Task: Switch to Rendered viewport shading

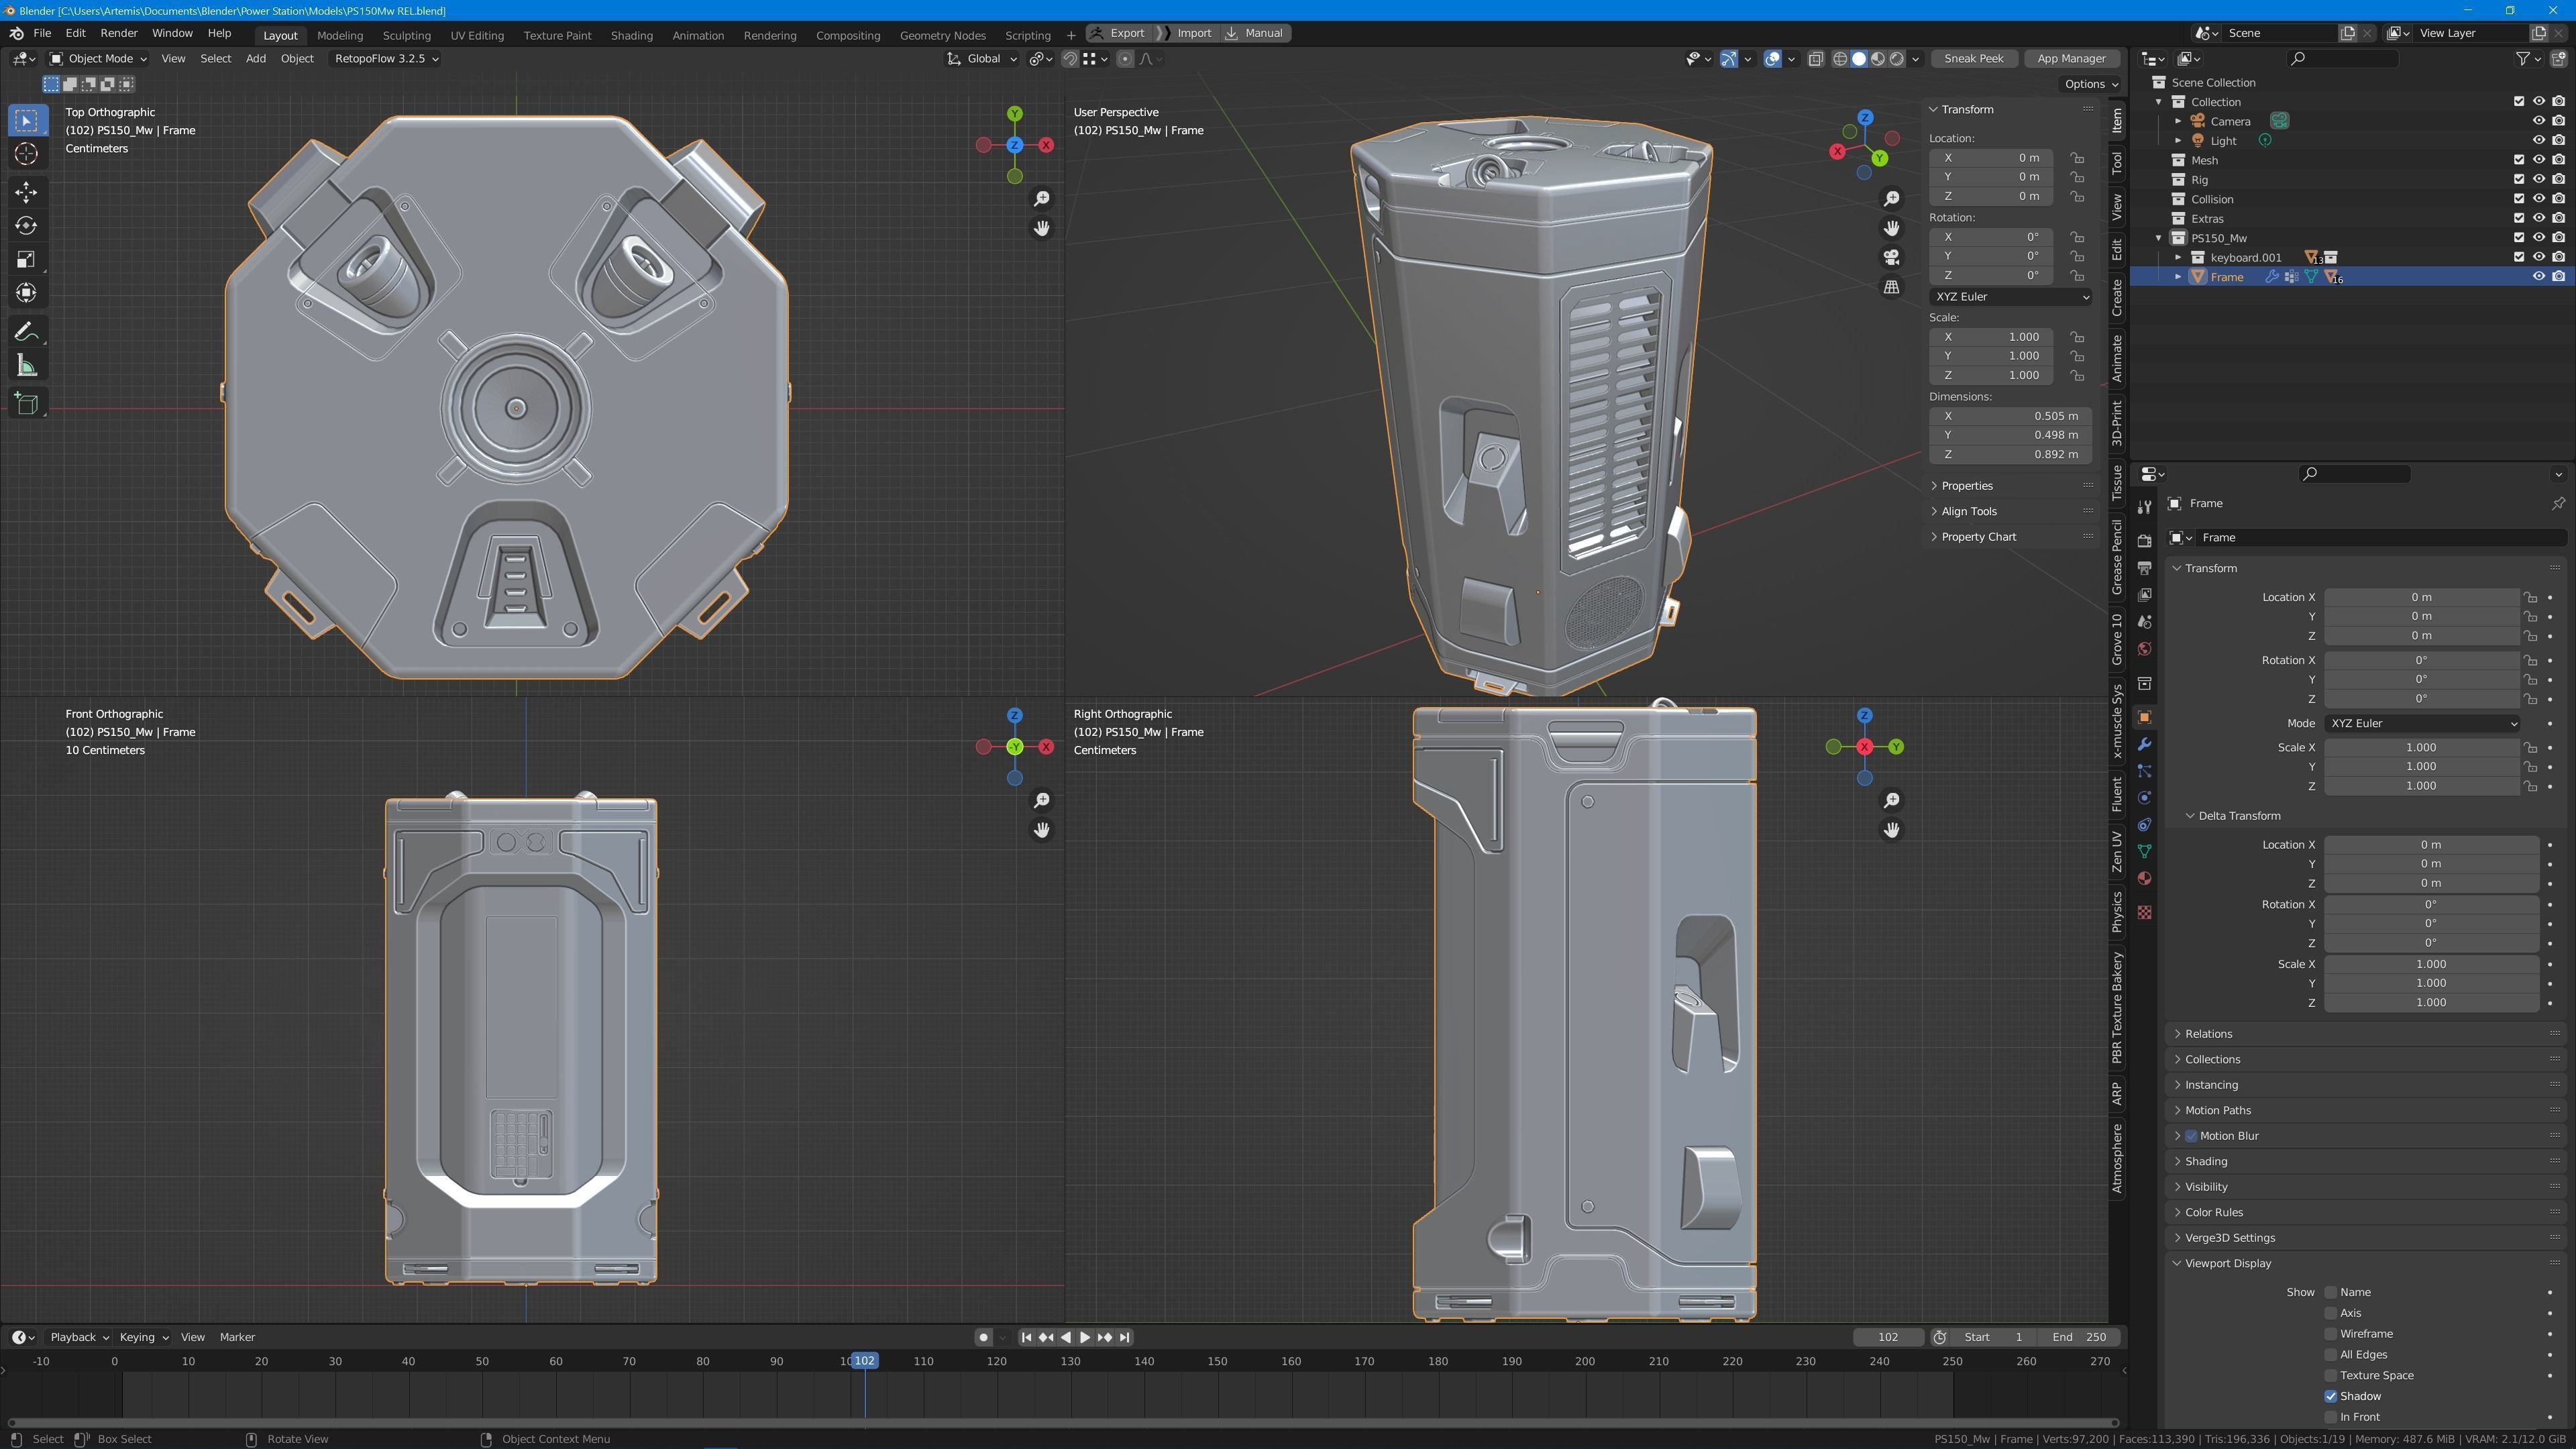Action: (x=1897, y=59)
